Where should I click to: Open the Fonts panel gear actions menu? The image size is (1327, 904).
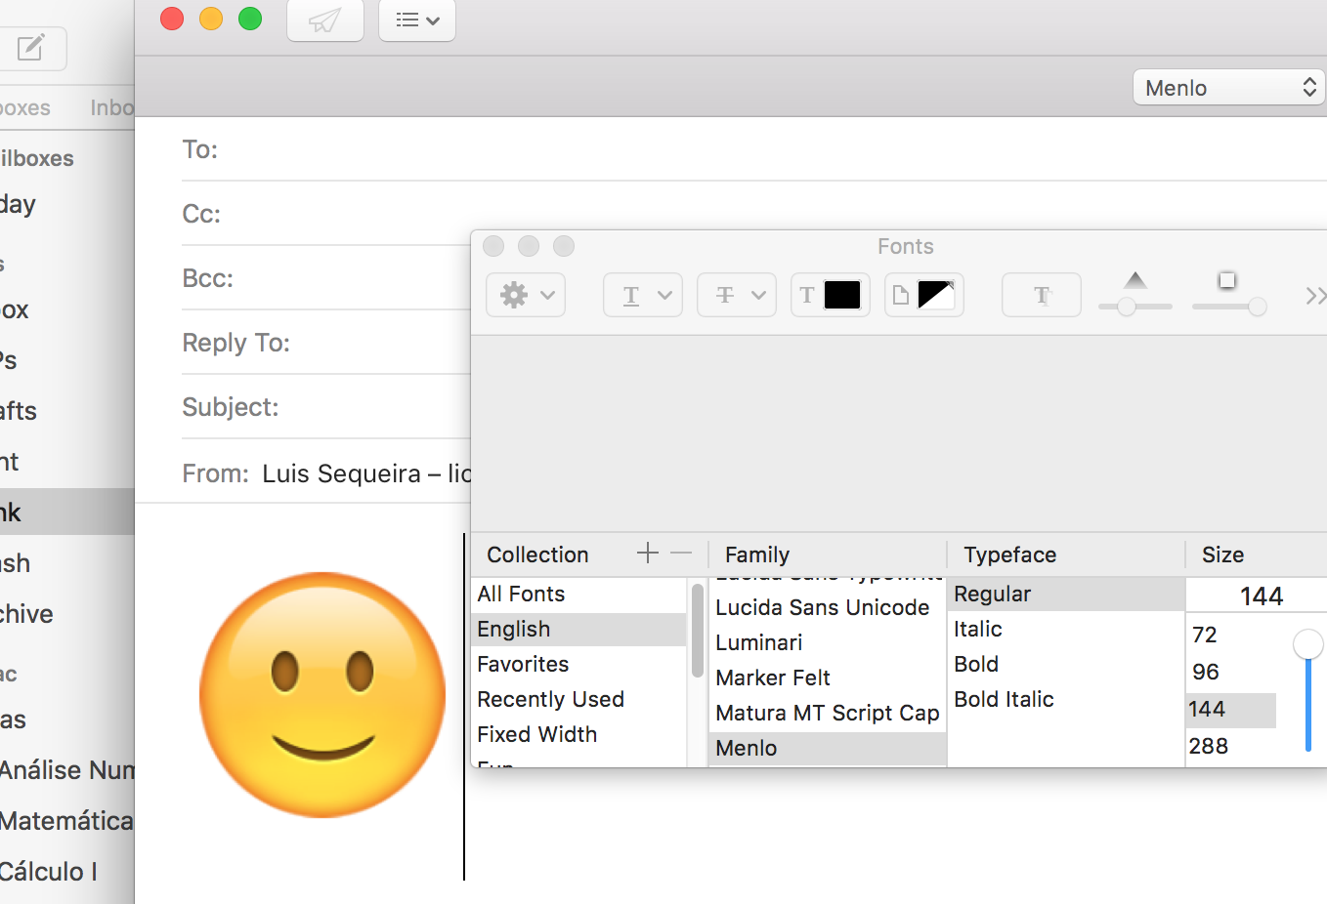coord(526,295)
